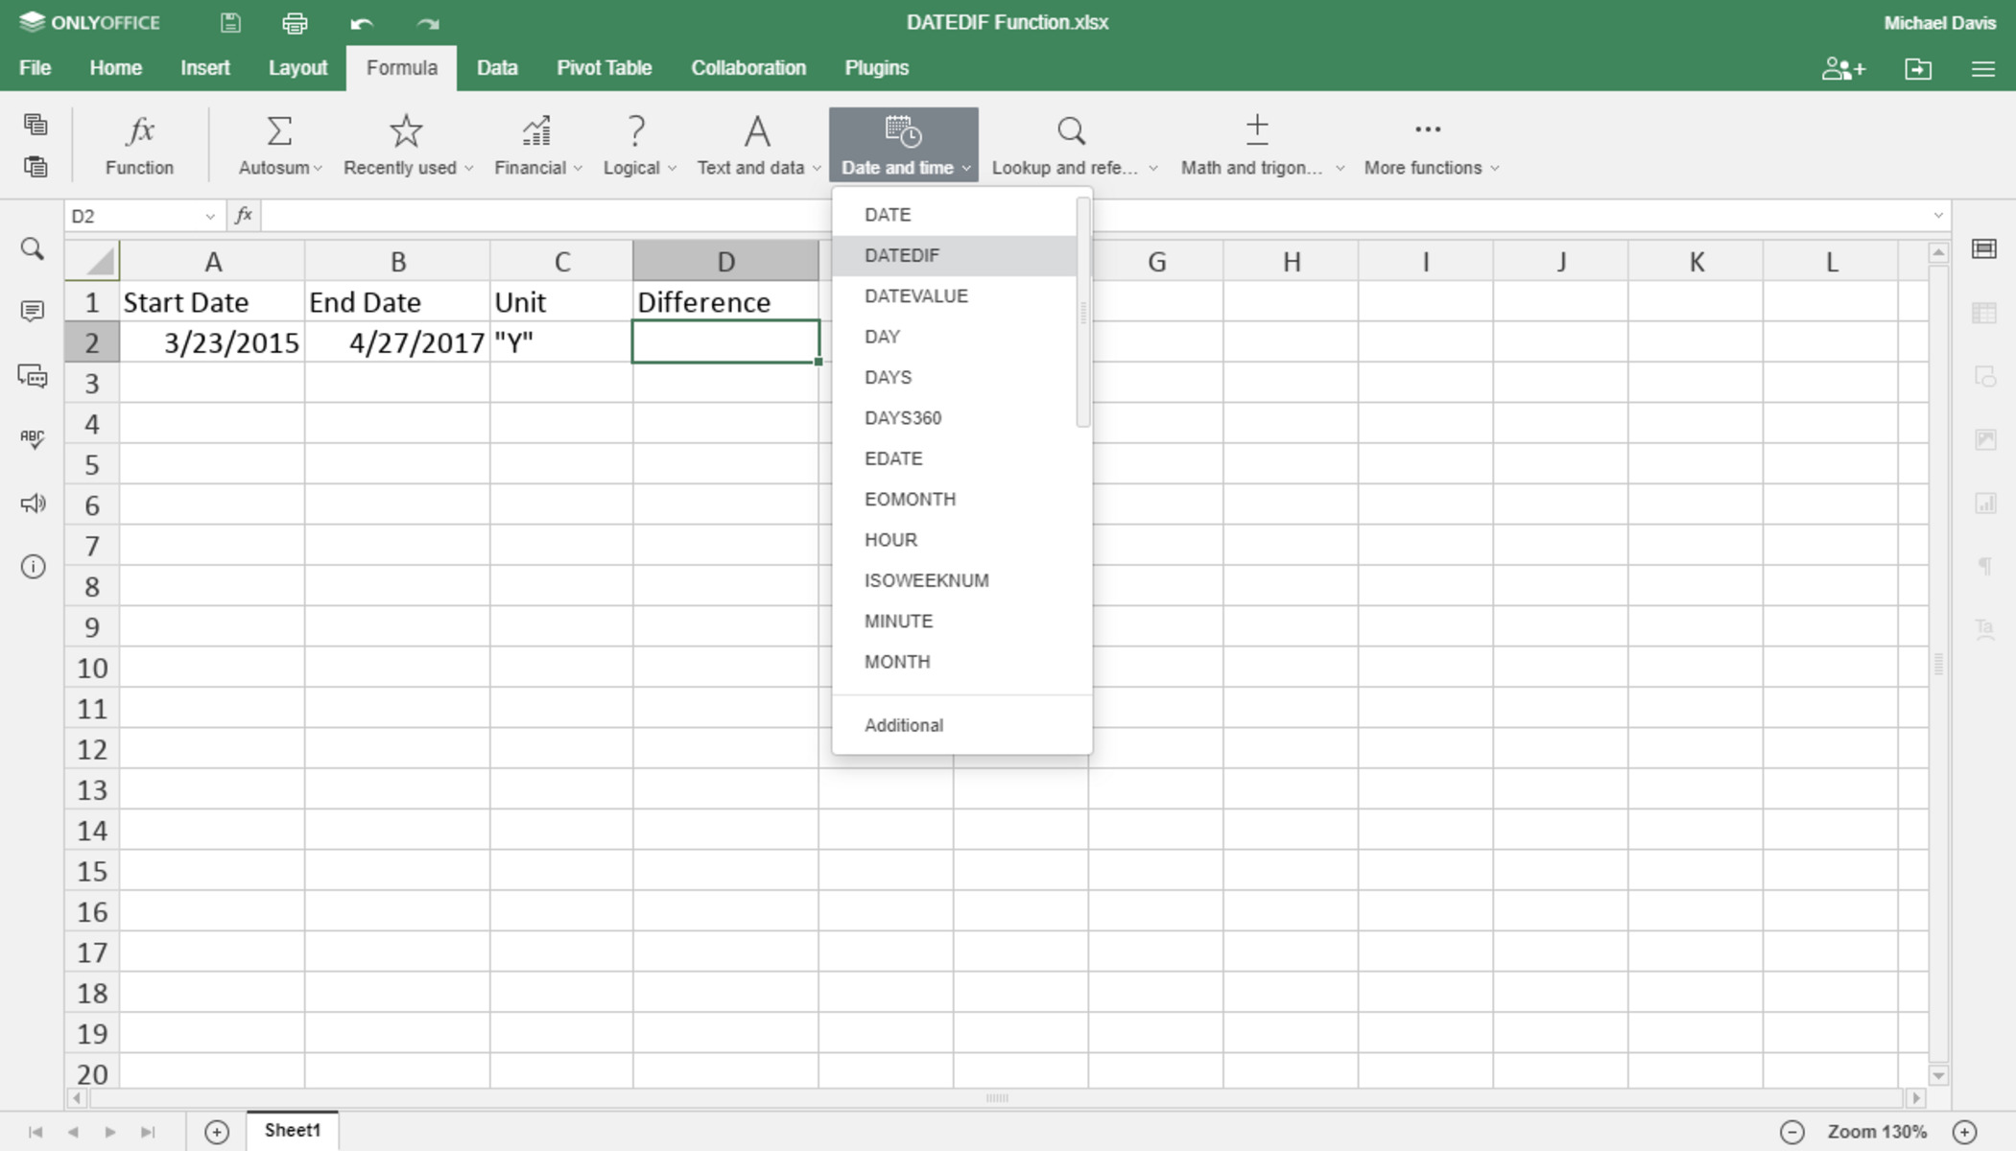Switch to the Pivot Table tab

[x=604, y=67]
